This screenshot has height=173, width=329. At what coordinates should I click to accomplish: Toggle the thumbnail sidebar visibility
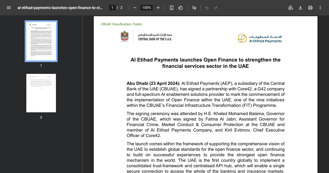tap(9, 7)
